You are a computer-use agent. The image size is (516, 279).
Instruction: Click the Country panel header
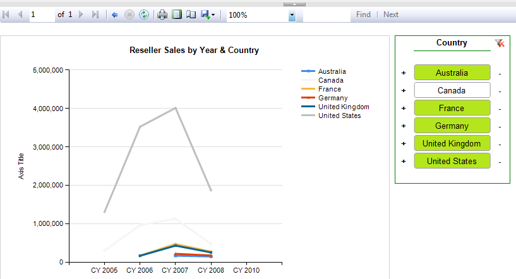(x=452, y=43)
